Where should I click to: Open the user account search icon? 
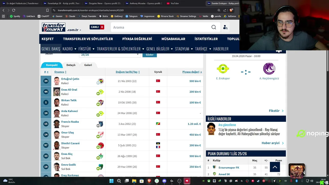click(x=225, y=27)
